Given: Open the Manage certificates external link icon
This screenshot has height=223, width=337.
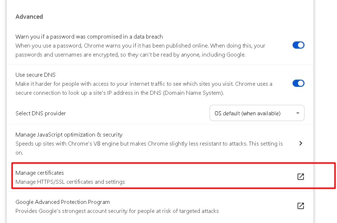Looking at the screenshot, I should 301,177.
